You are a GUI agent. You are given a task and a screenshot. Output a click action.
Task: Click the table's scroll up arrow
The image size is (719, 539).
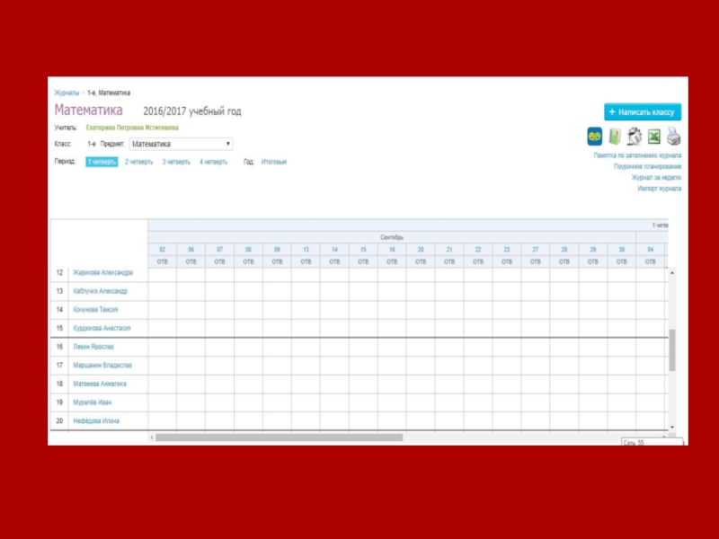click(672, 273)
